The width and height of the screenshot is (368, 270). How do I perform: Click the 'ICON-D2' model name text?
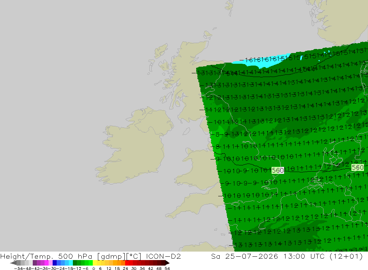pyautogui.click(x=163, y=256)
